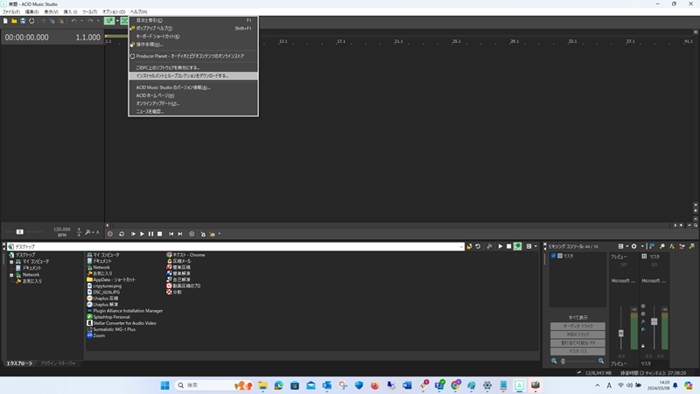Click explorer Up one level folder icon
Screen dimensions: 700x394
469,247
